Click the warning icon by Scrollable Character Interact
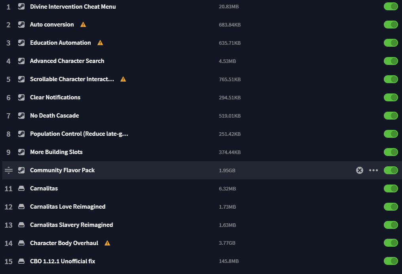402x274 pixels. (123, 79)
